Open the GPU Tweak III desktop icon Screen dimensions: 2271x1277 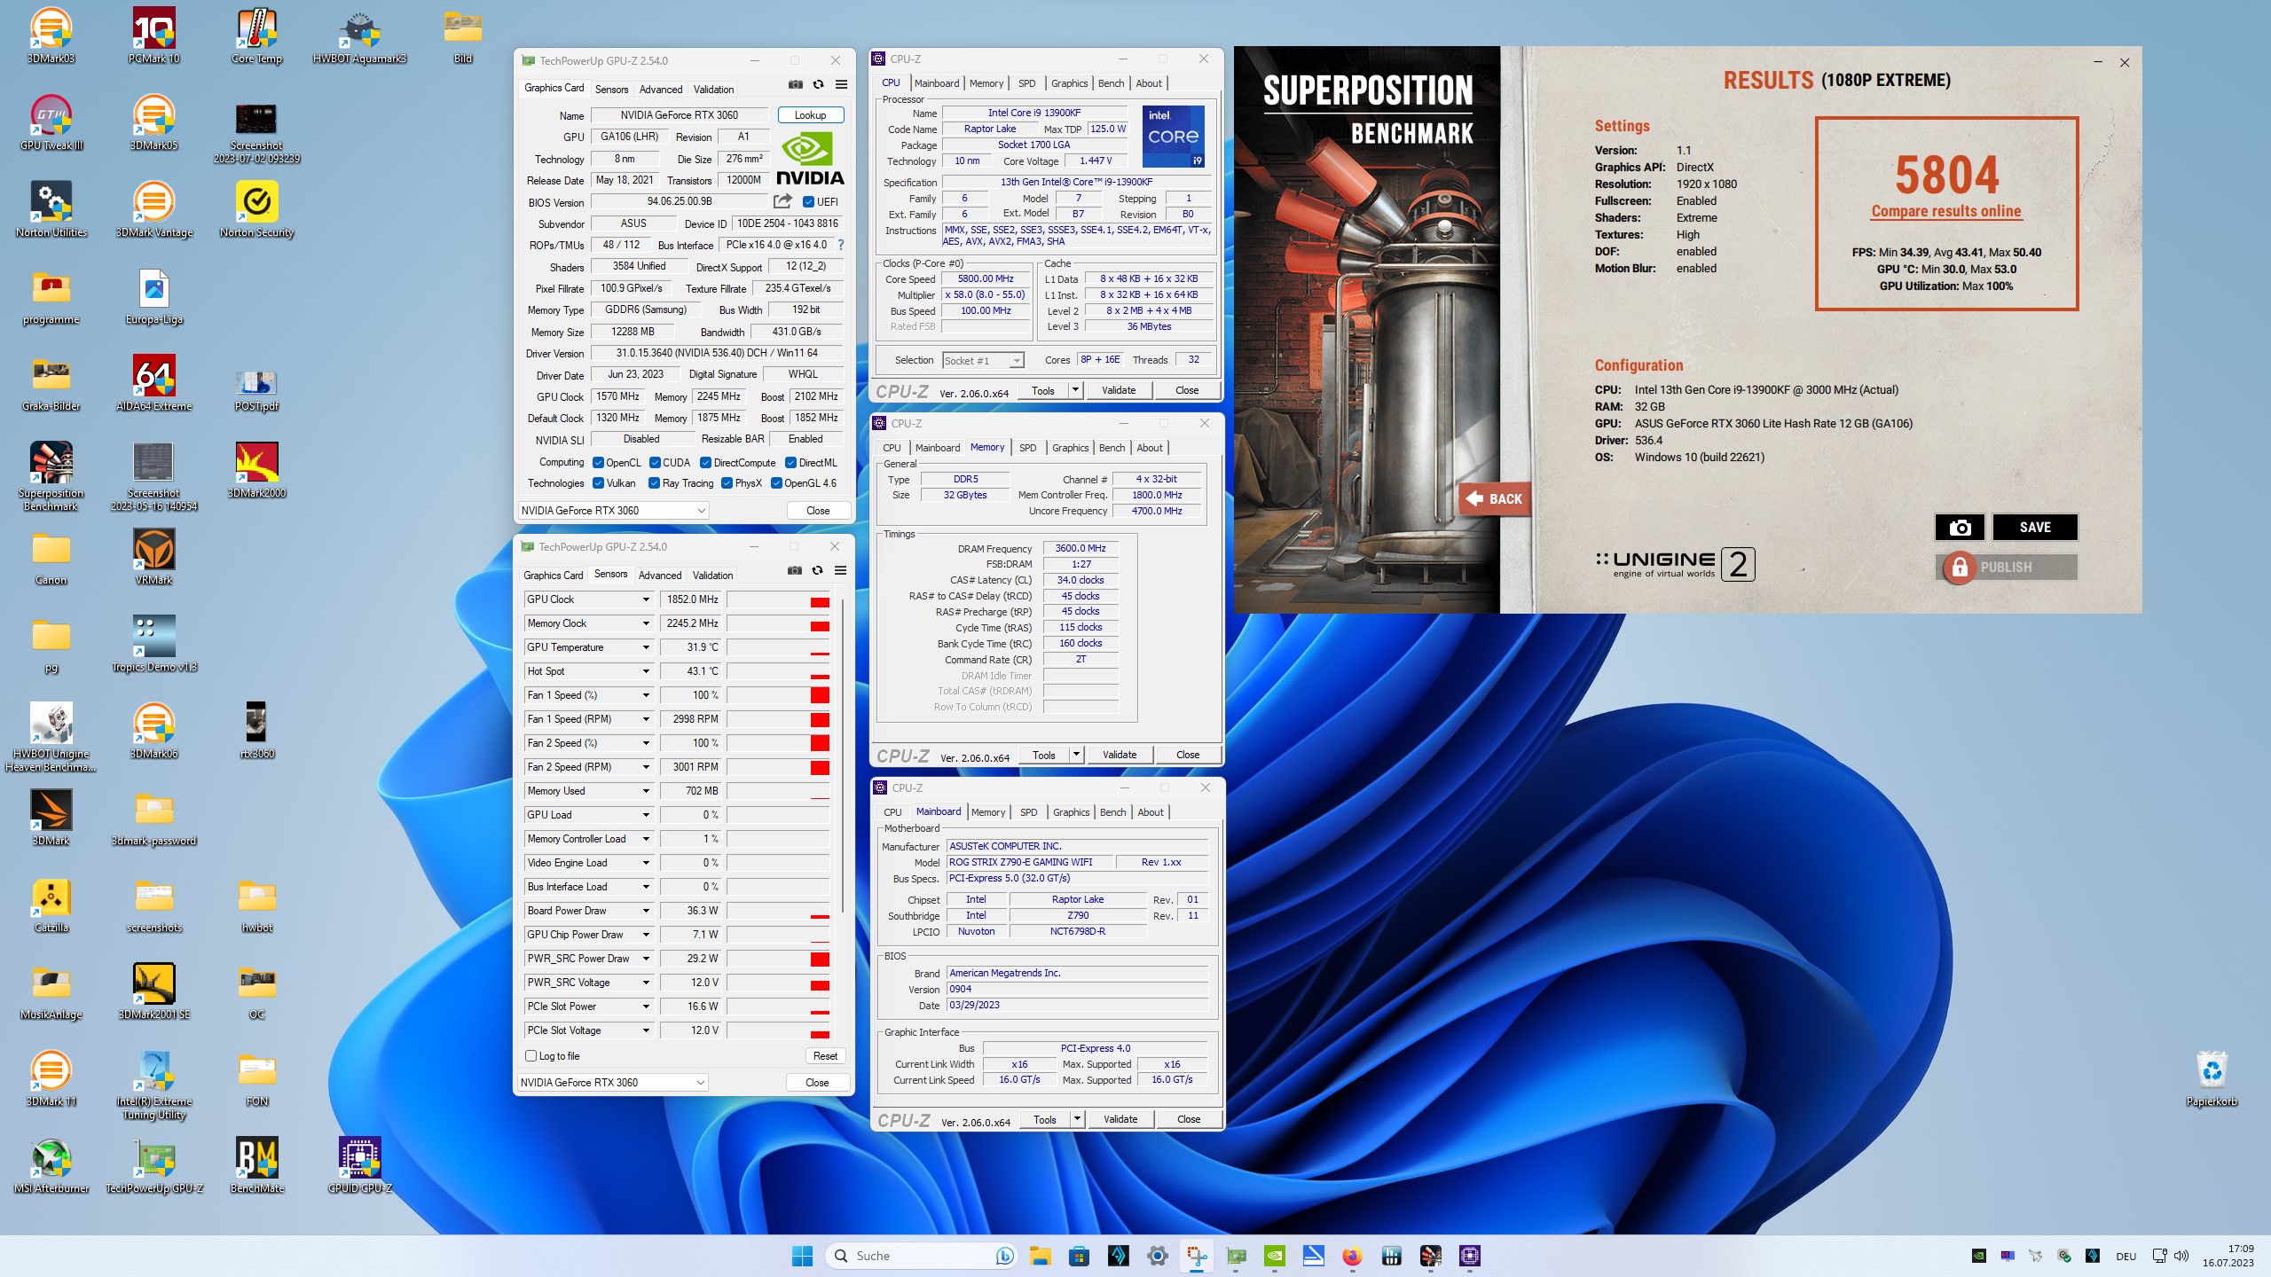tap(51, 122)
